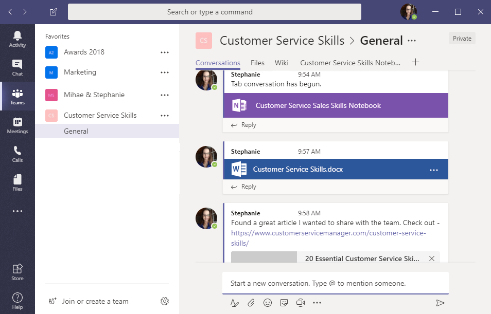491x314 pixels.
Task: Click the new conversation message box
Action: [x=336, y=283]
